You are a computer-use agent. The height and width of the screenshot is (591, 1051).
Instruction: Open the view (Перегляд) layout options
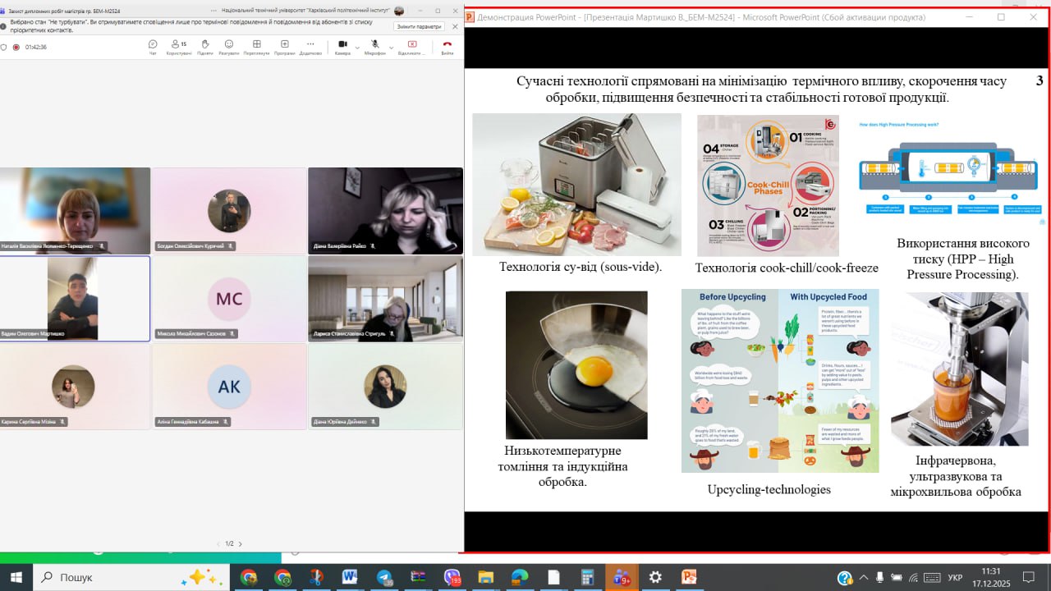click(256, 46)
